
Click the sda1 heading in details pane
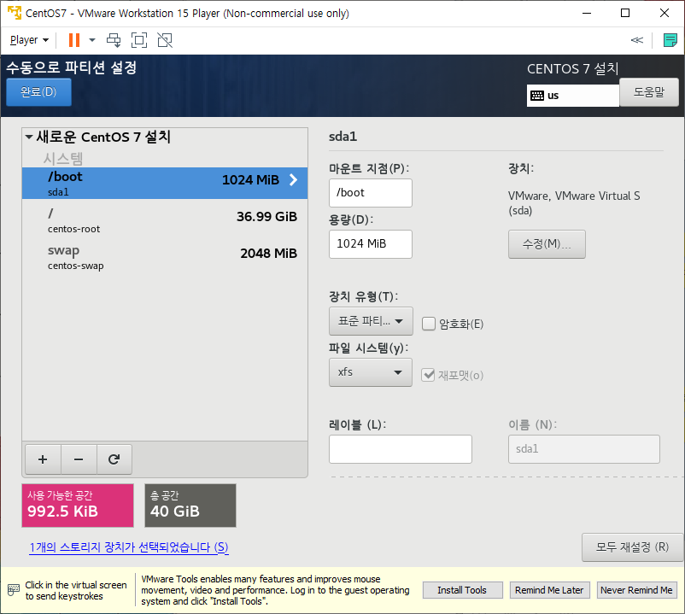pos(343,137)
